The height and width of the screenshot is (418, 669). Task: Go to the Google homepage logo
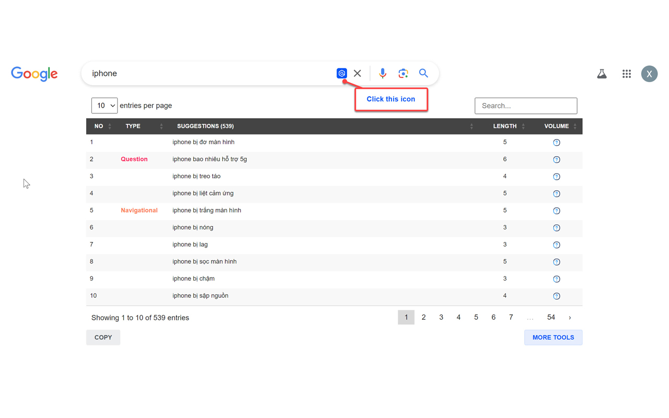[34, 74]
